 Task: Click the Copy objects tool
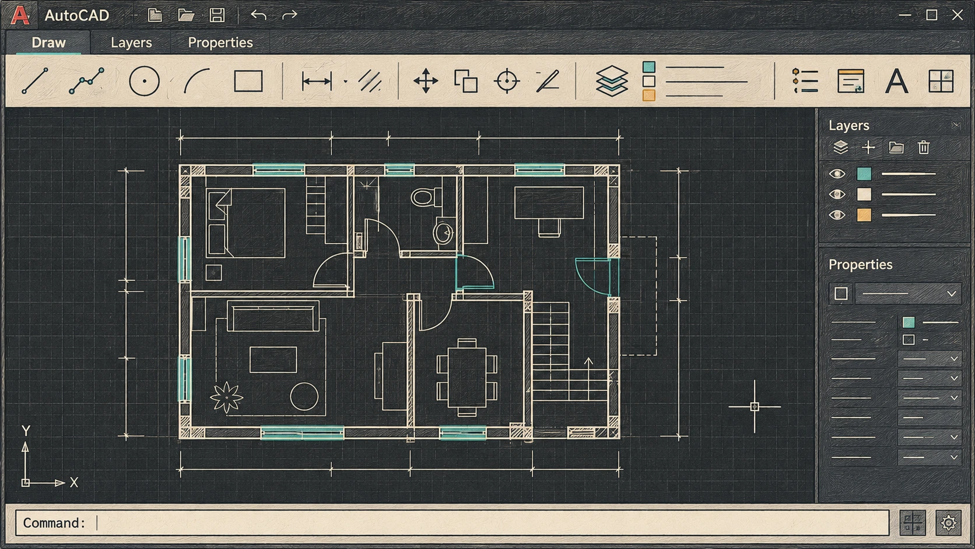click(466, 81)
